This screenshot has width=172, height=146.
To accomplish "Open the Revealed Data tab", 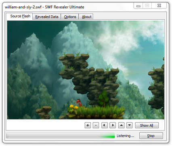I will [x=47, y=17].
